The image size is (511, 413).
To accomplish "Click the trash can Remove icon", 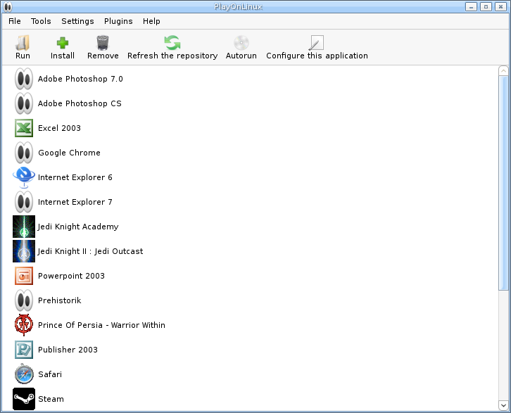I will click(103, 43).
